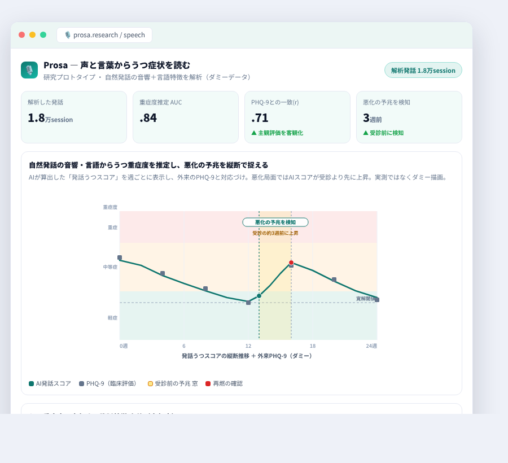Click the green AI score point at week 13
508x463 pixels.
click(x=259, y=296)
